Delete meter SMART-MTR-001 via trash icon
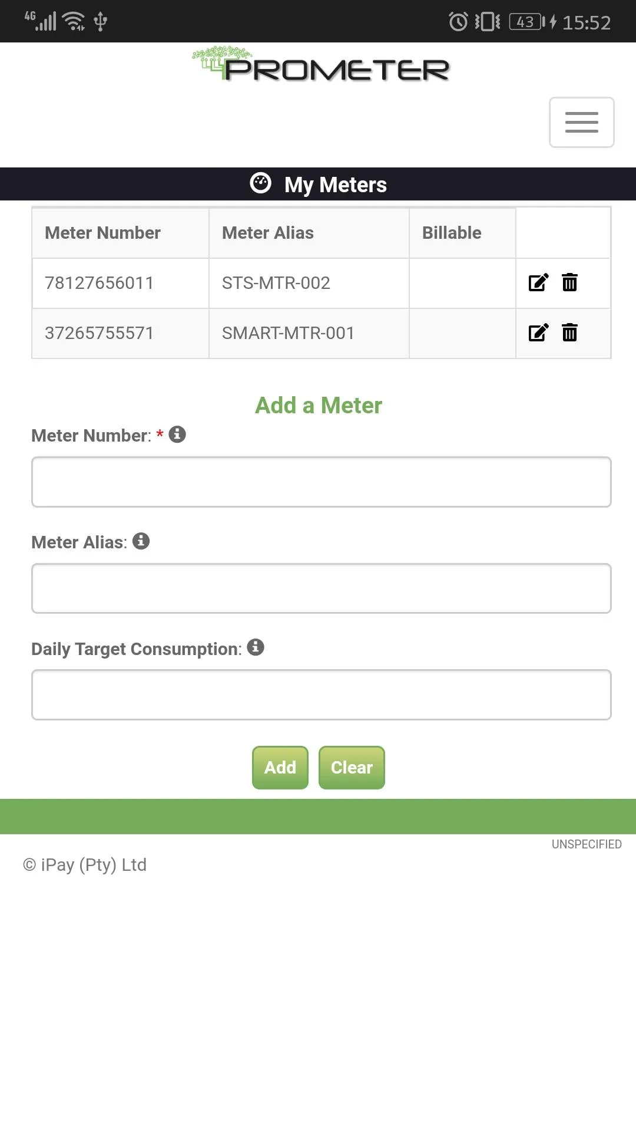636x1132 pixels. (569, 333)
